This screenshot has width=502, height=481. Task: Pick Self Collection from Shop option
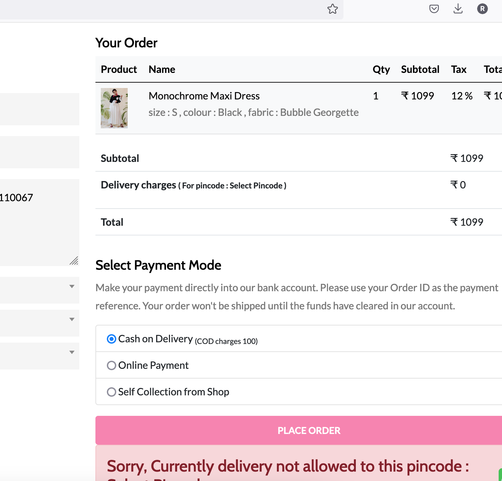(112, 392)
